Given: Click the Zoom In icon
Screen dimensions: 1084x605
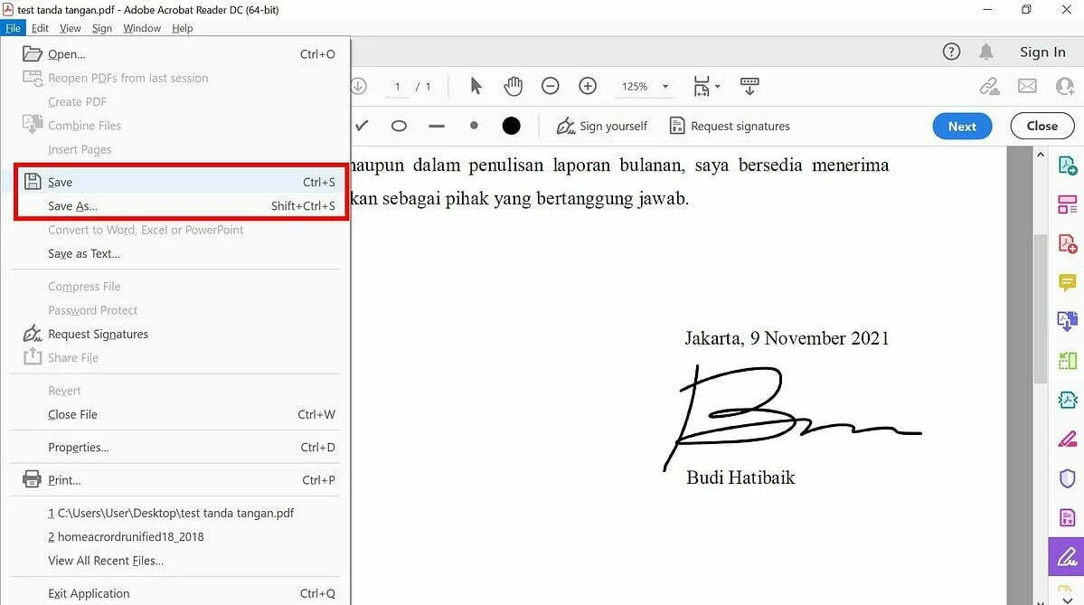Looking at the screenshot, I should 587,86.
